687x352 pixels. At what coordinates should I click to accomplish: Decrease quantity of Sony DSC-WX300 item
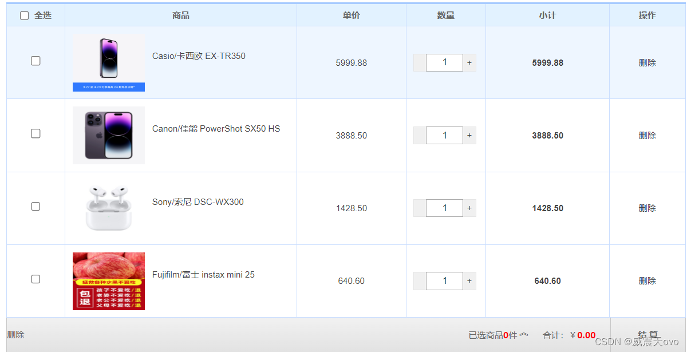tap(420, 208)
